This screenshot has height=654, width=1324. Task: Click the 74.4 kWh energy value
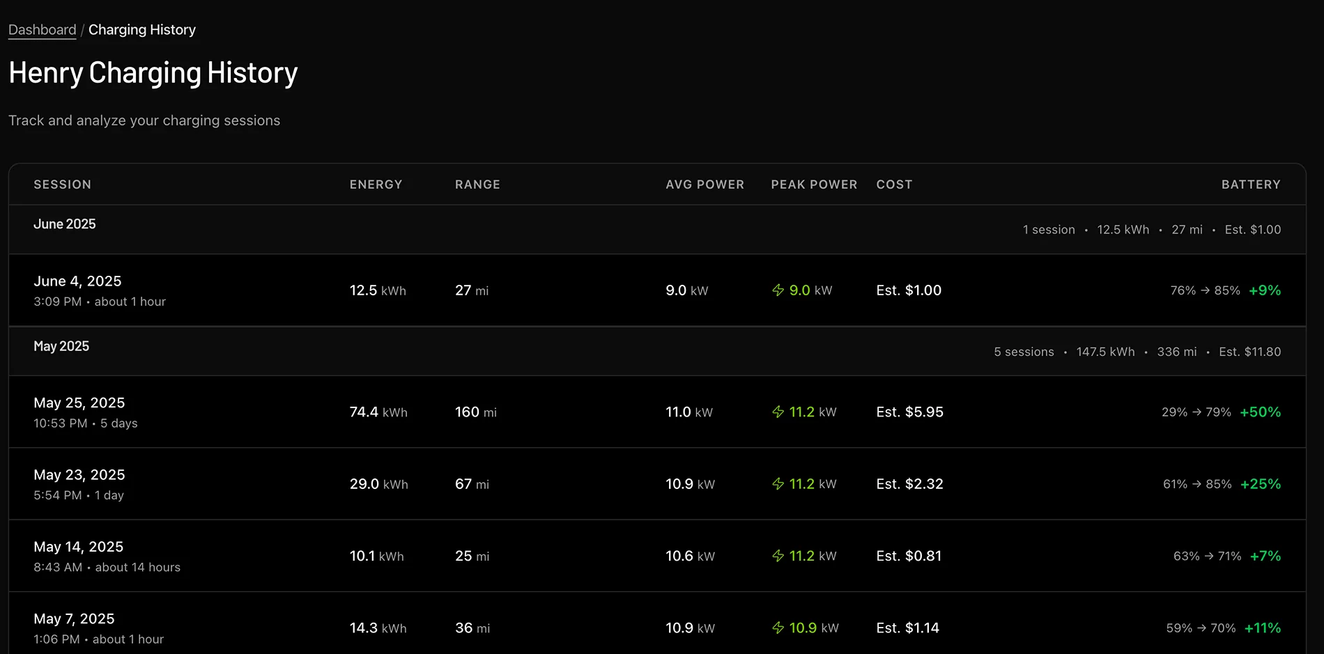(378, 412)
